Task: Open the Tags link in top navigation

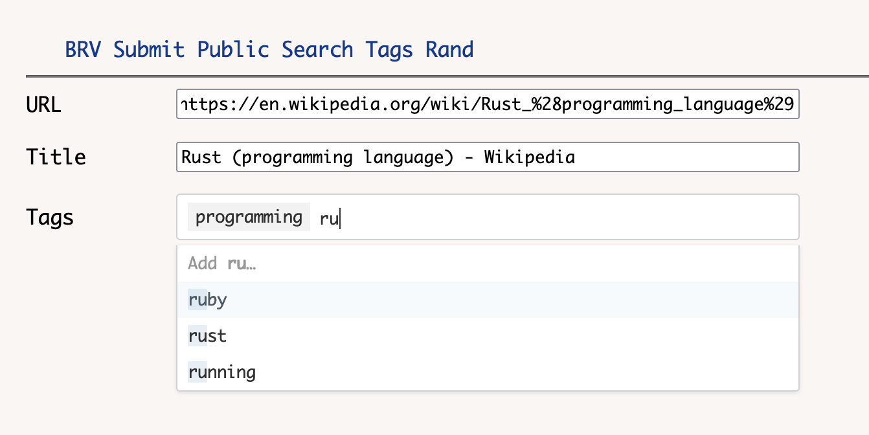Action: pos(389,50)
